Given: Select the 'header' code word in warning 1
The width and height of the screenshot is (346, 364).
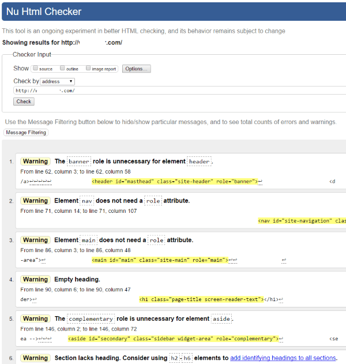Looking at the screenshot, I should coord(199,162).
